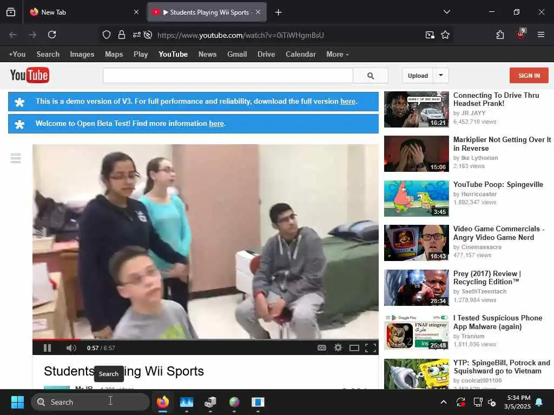
Task: Select News in the Google bar
Action: (207, 55)
